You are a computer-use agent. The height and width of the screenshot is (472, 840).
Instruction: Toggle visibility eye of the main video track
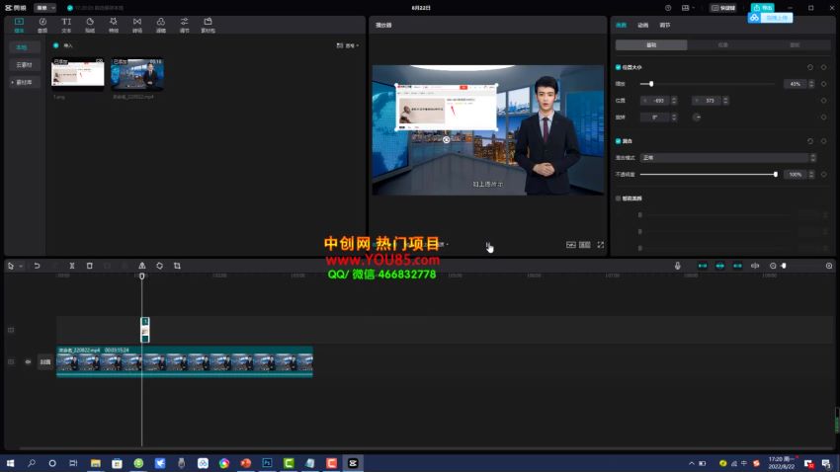[x=28, y=361]
